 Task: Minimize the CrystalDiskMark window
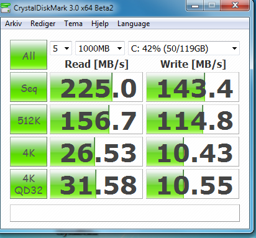pyautogui.click(x=195, y=6)
